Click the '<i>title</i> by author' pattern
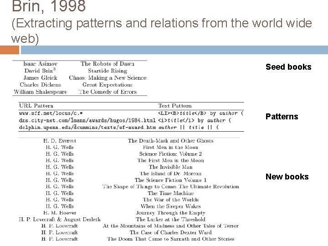The width and height of the screenshot is (328, 246). pos(195,120)
